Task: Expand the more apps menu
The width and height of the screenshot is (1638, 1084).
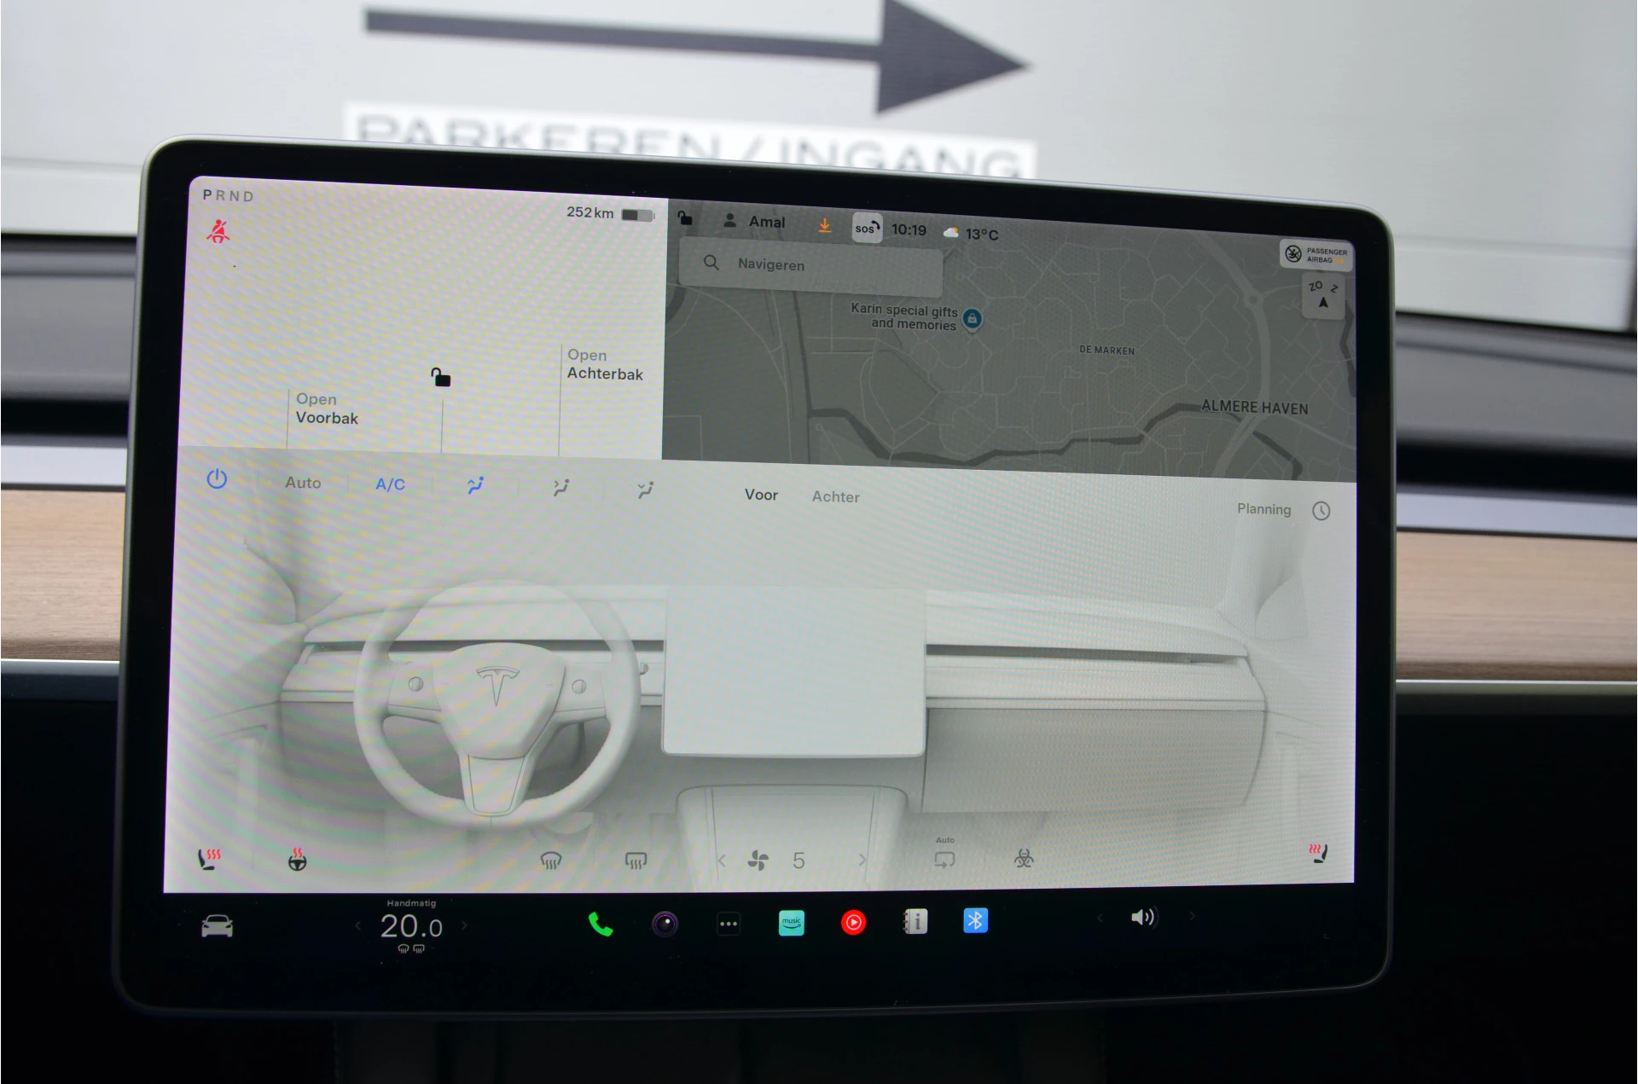Action: 729,924
